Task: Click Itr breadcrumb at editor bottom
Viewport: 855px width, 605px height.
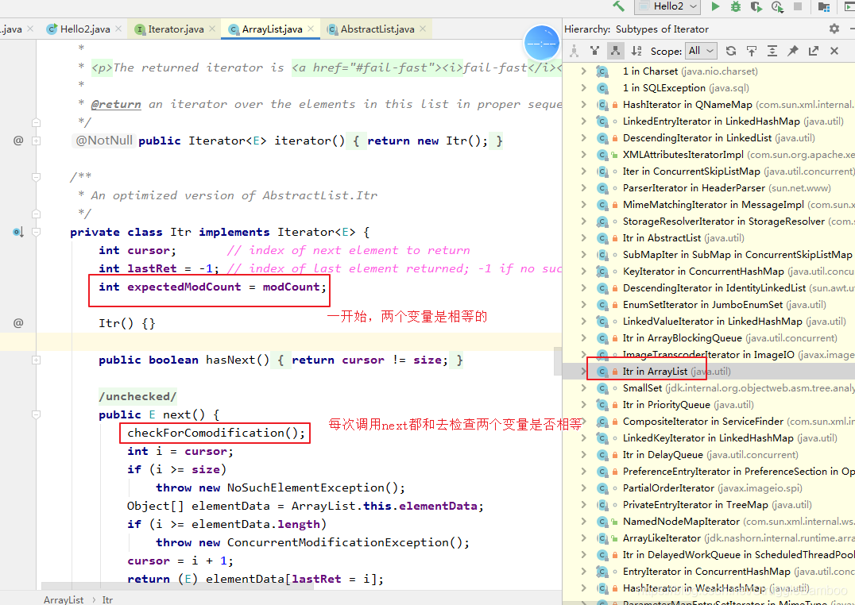Action: [107, 599]
